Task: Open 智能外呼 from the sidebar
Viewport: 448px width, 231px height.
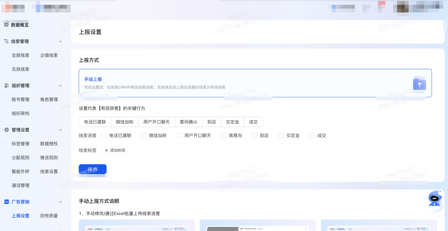Action: tap(21, 171)
